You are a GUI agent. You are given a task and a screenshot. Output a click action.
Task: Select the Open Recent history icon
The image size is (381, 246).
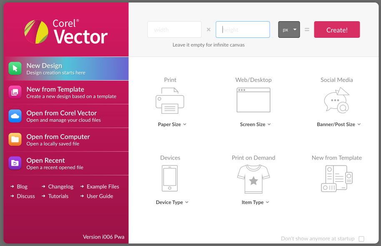point(15,163)
